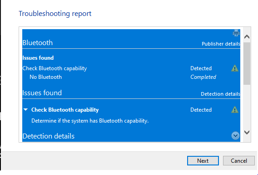Image resolution: width=258 pixels, height=175 pixels.
Task: Click the Cancel button
Action: tap(239, 160)
